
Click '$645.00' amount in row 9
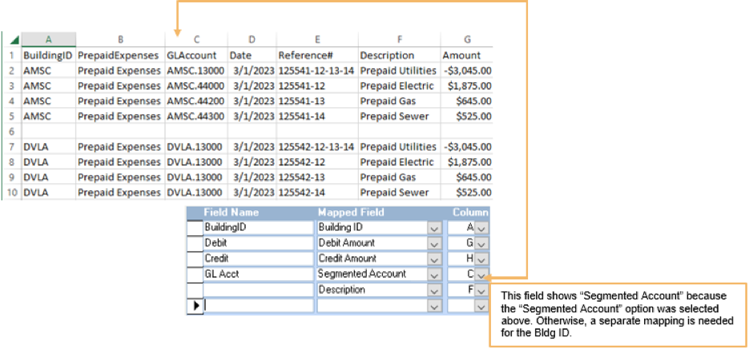coord(467,177)
